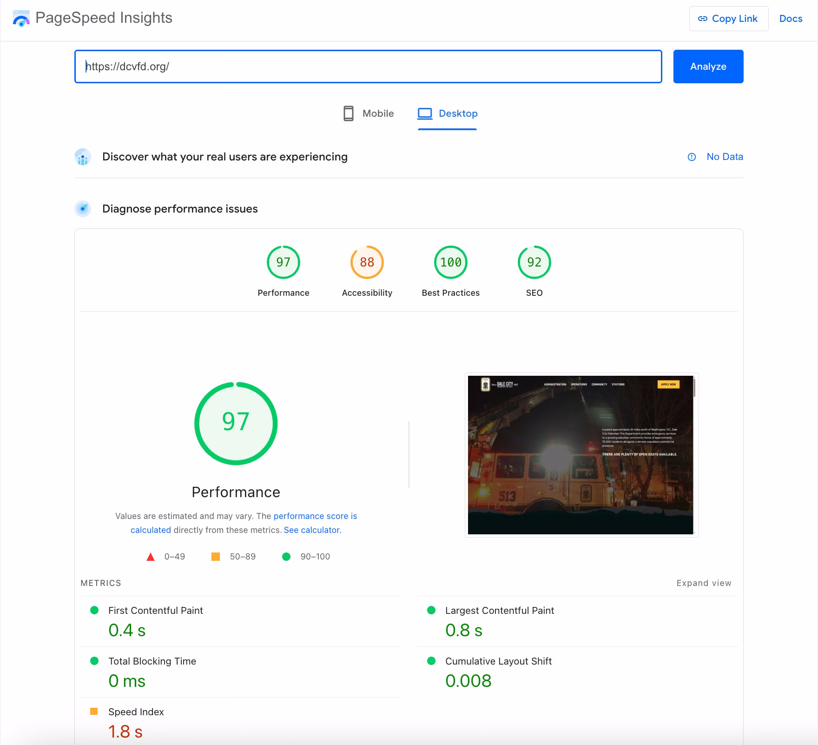Focus the URL input field
The height and width of the screenshot is (745, 818).
click(368, 67)
